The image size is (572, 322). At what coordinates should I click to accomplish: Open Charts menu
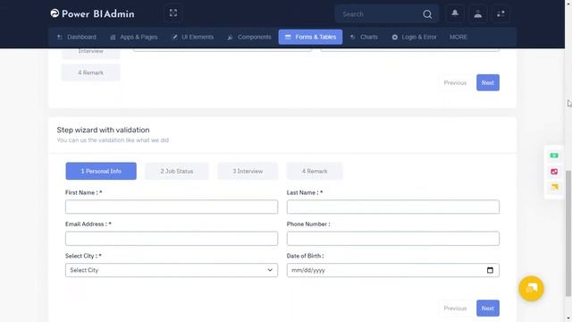(364, 37)
